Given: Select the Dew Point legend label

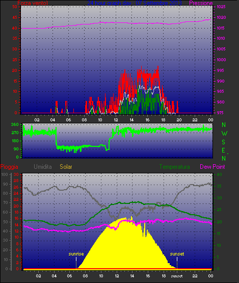Looking at the screenshot, I should [x=213, y=167].
